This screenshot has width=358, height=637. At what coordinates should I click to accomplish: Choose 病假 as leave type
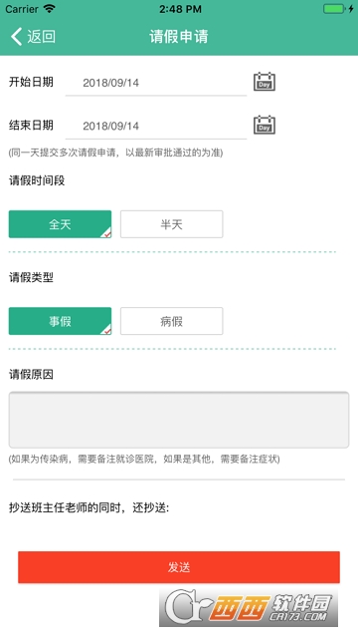[171, 321]
